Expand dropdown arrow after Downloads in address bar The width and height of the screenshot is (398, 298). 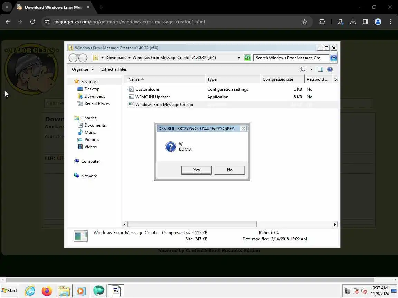click(x=129, y=58)
